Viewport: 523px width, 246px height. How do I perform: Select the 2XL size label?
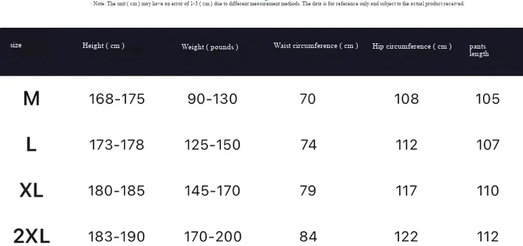(32, 237)
